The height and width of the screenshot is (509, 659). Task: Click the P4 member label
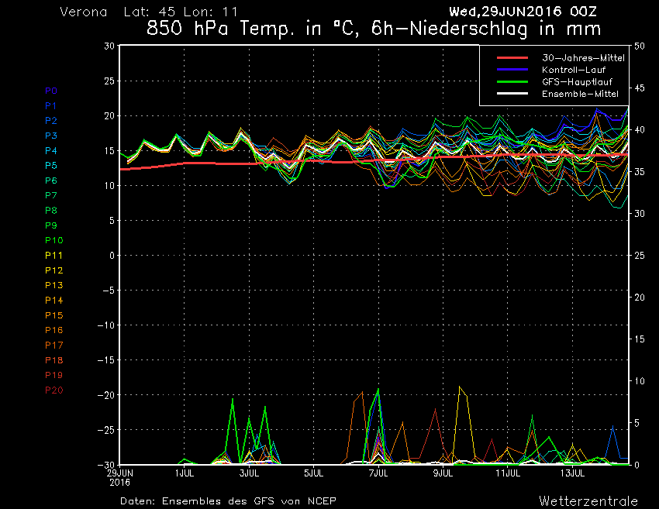point(51,150)
